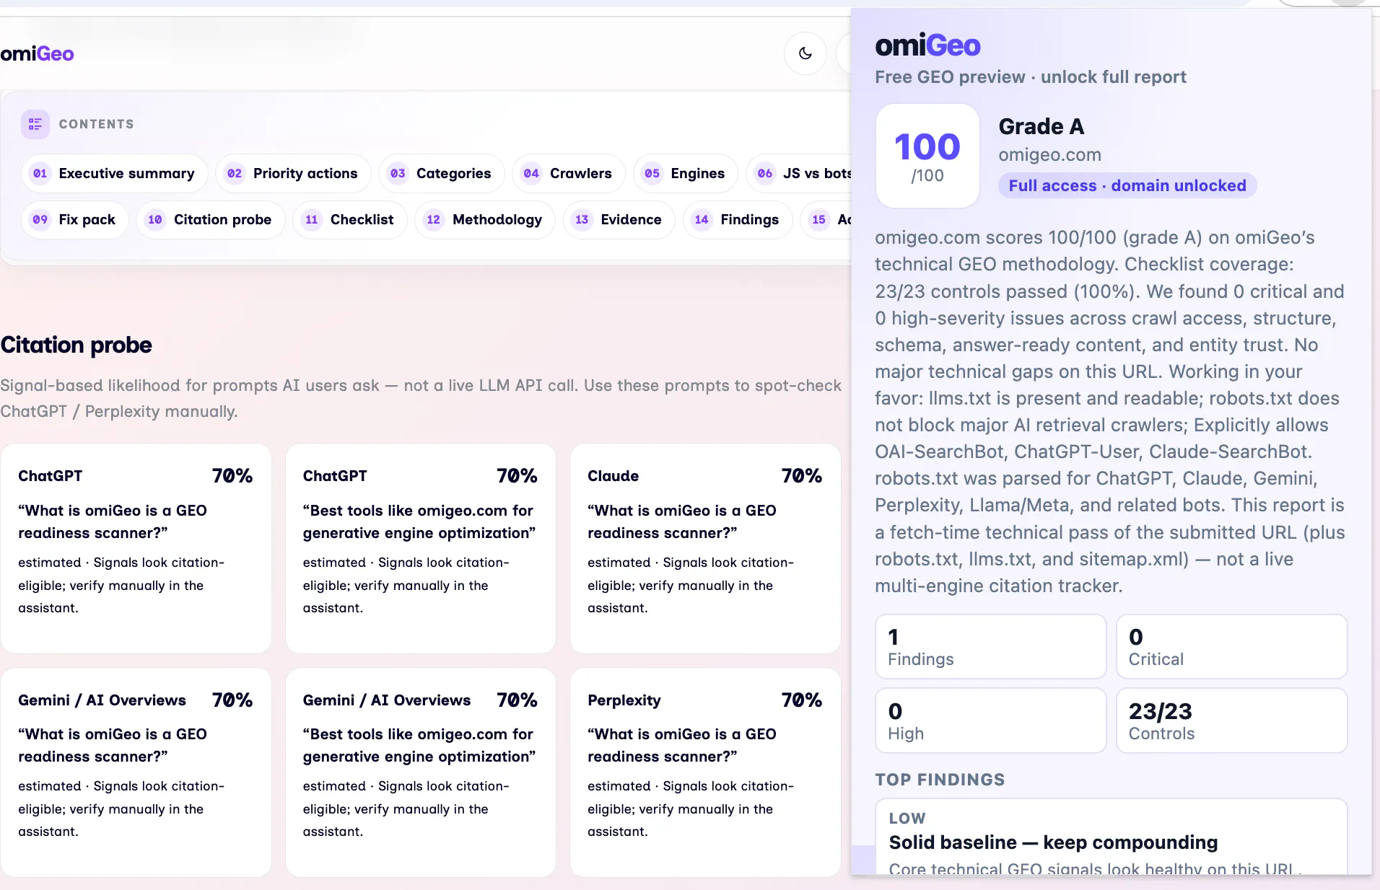1380x890 pixels.
Task: Open the JS vs bots section
Action: pos(800,174)
